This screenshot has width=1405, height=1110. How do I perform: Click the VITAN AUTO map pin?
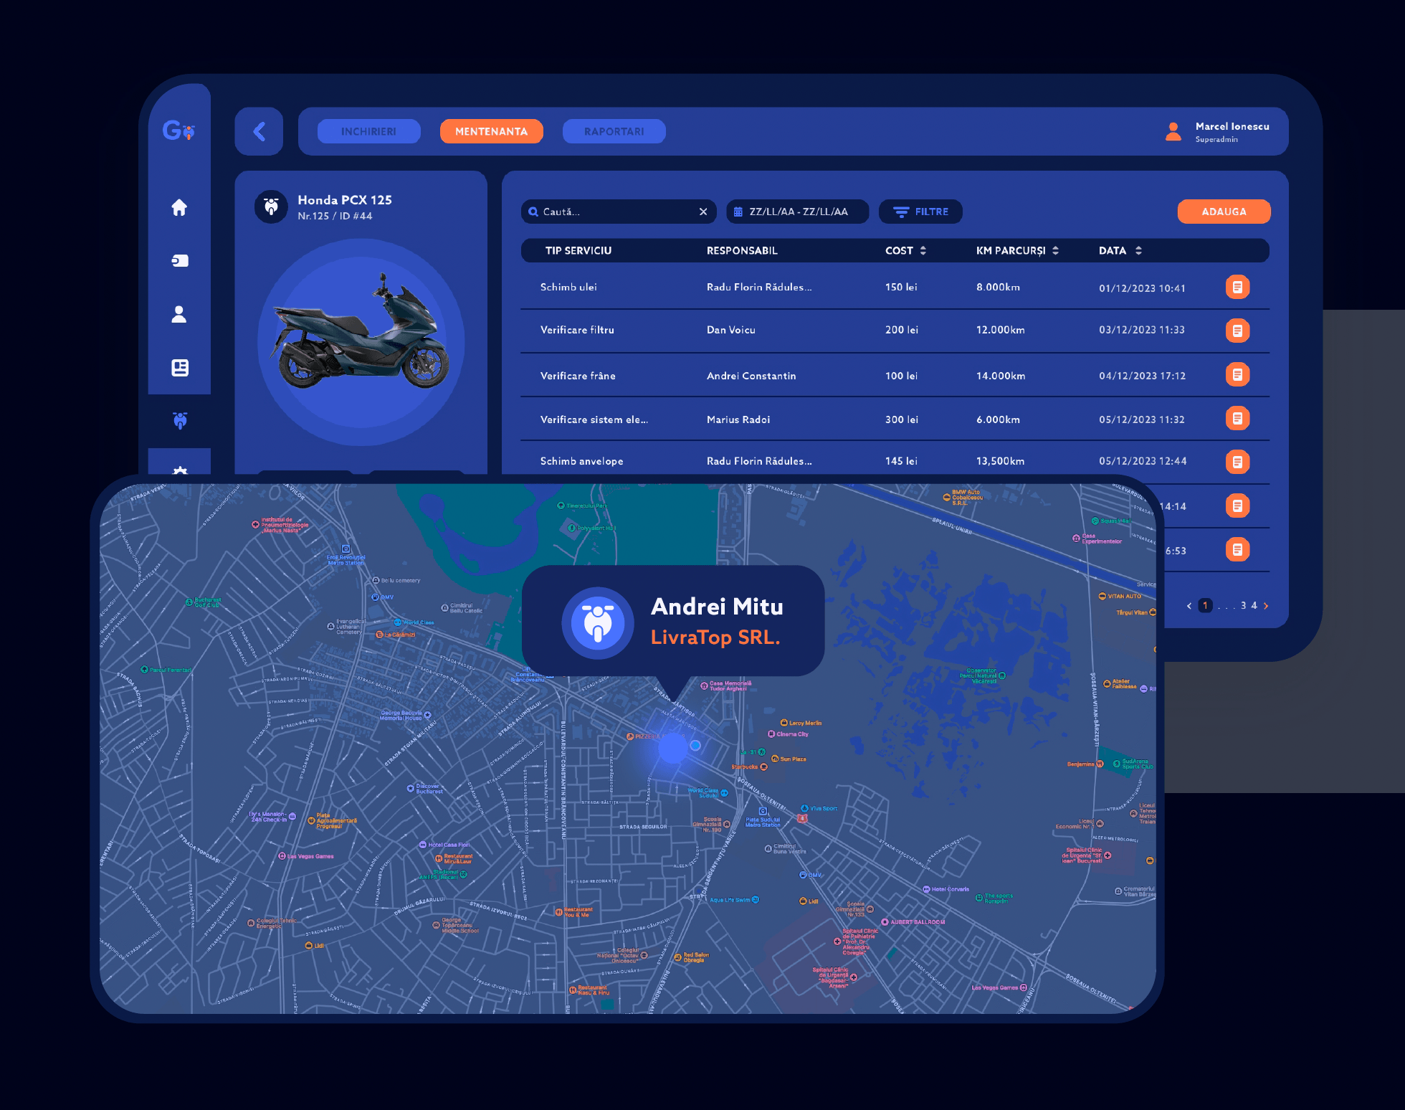point(1102,596)
